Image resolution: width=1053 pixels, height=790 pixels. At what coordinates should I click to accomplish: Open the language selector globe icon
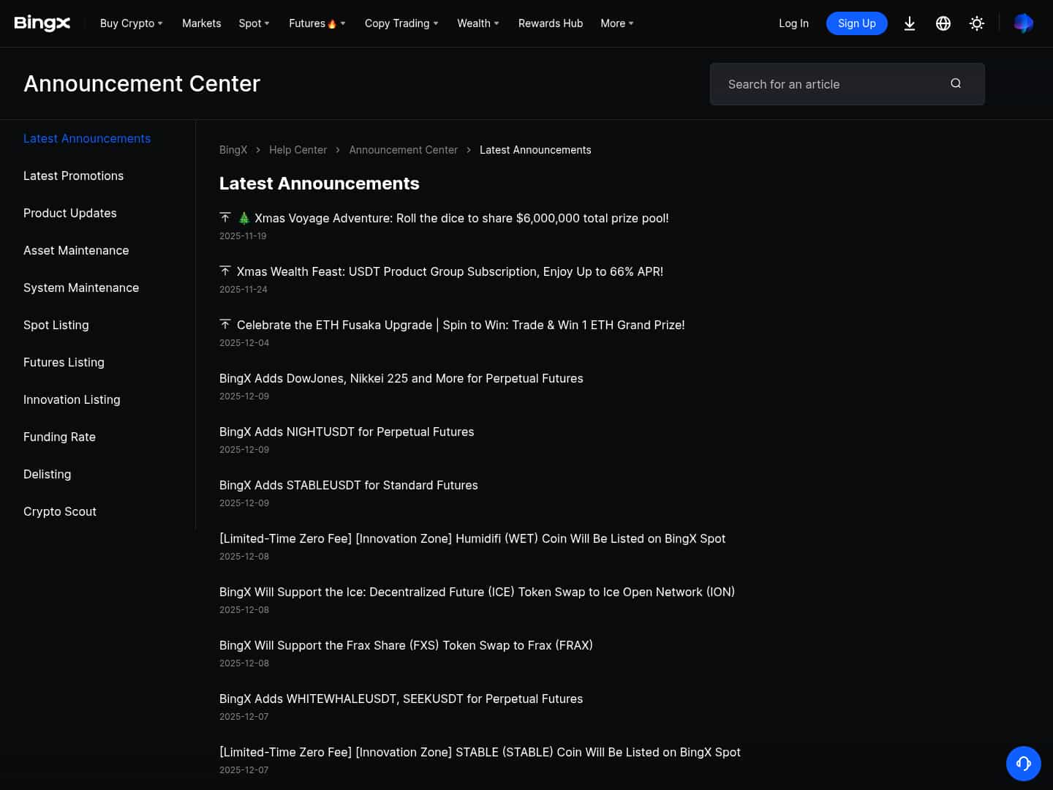[x=943, y=23]
